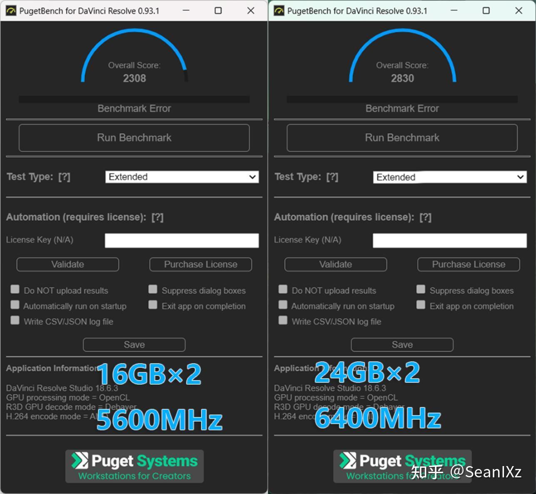Click Validate button in left window
This screenshot has width=536, height=494.
[67, 264]
